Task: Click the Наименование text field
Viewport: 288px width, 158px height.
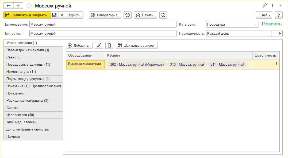Action: tap(103, 24)
